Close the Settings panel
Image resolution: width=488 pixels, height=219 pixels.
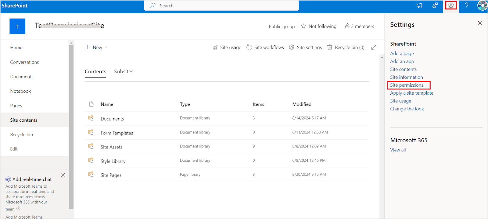(480, 23)
